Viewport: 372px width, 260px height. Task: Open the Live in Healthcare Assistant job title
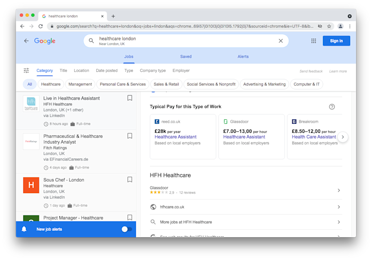click(71, 98)
